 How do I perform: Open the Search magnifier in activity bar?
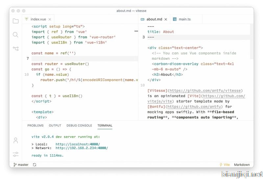[x=15, y=35]
